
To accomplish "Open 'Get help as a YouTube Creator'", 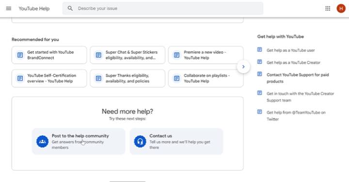I will pos(293,62).
